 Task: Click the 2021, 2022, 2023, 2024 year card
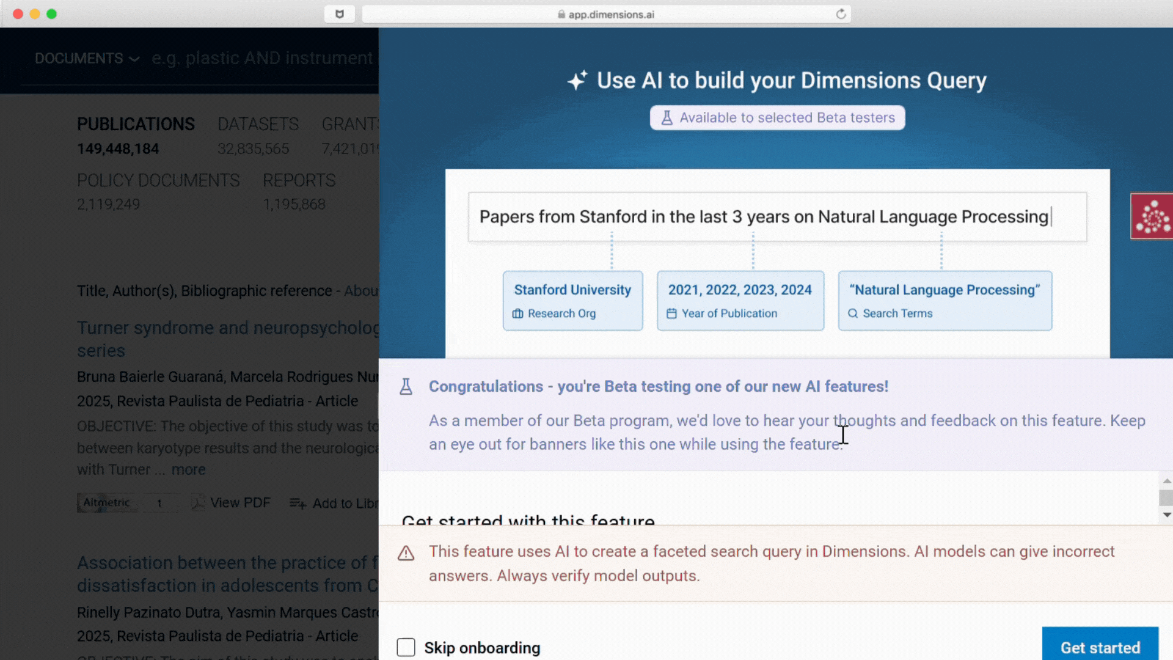(740, 301)
